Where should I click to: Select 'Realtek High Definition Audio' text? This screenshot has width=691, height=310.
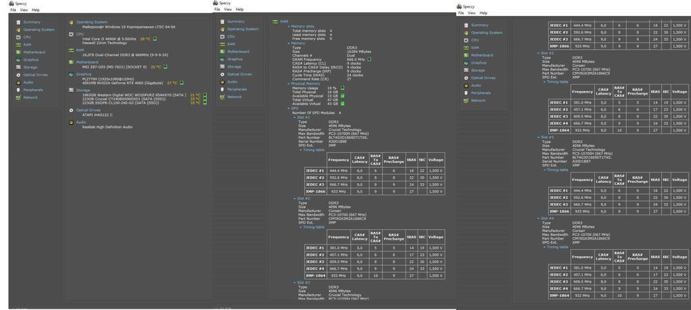click(107, 127)
